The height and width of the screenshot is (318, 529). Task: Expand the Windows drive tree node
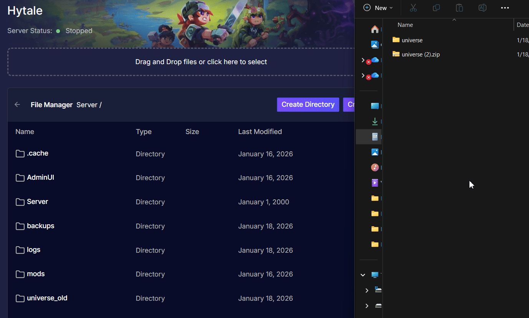(367, 290)
